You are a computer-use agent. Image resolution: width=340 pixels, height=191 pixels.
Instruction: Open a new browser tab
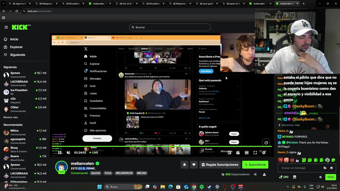coord(304,4)
